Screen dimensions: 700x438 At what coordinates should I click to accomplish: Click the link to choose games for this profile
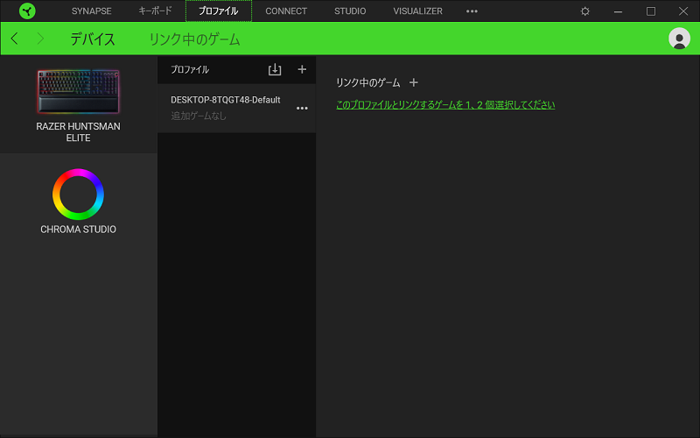445,104
